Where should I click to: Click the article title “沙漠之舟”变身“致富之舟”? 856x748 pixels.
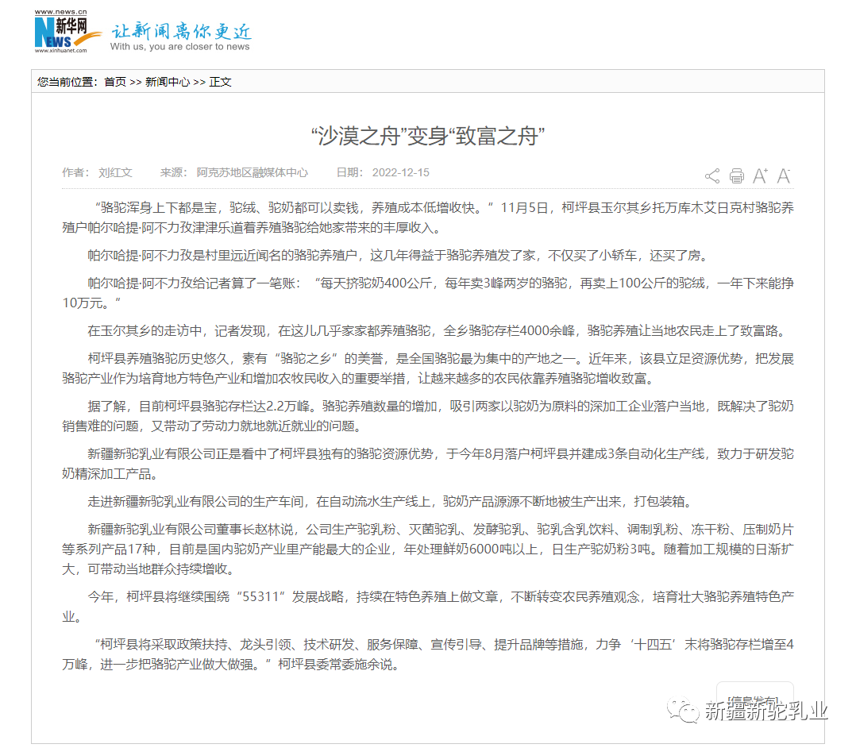(x=428, y=136)
